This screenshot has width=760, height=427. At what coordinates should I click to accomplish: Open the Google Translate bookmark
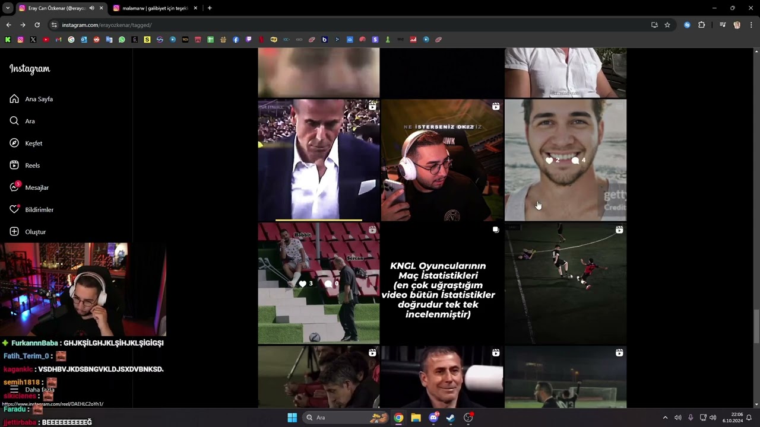tap(109, 40)
